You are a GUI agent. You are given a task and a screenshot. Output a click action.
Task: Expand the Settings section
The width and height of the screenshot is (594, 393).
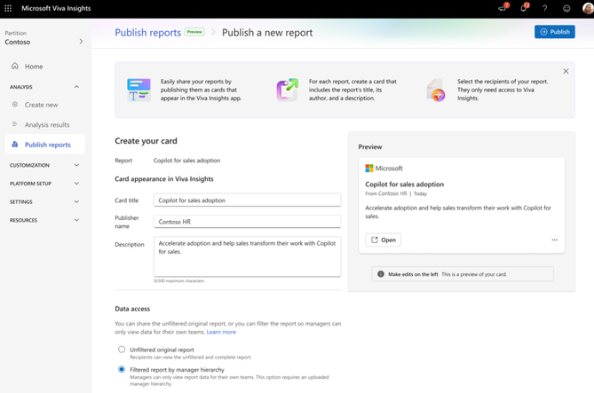(x=76, y=201)
